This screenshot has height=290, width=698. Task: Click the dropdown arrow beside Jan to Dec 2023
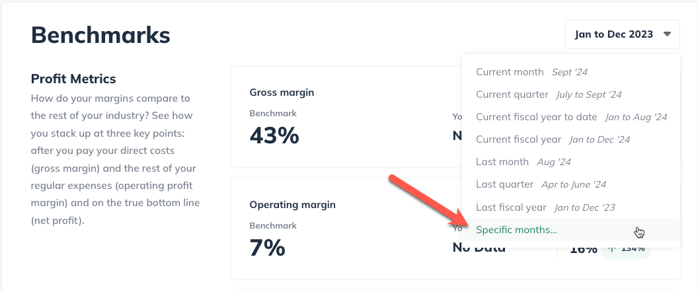(x=667, y=34)
